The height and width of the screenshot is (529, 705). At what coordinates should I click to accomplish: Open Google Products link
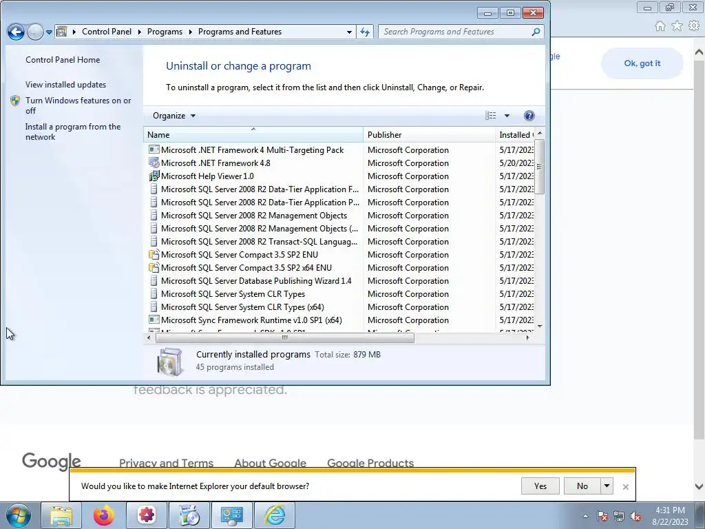tap(370, 462)
